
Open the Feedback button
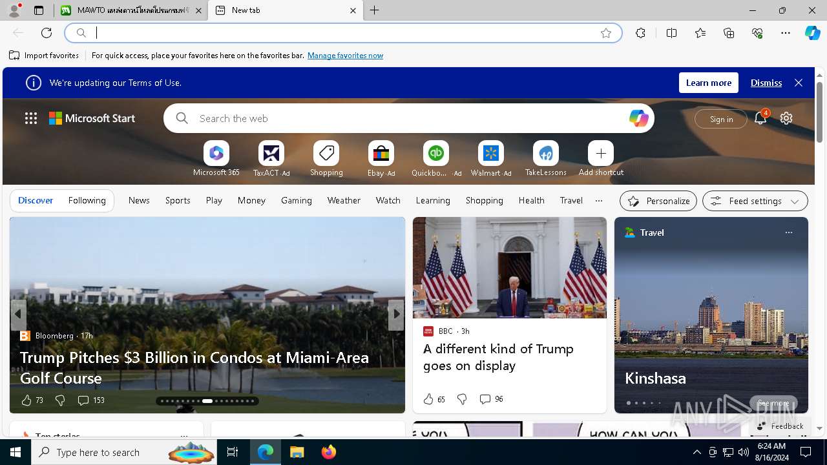pyautogui.click(x=779, y=426)
